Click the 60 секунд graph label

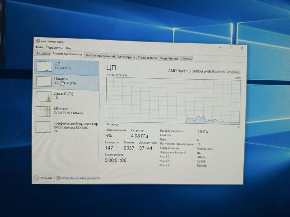112,124
